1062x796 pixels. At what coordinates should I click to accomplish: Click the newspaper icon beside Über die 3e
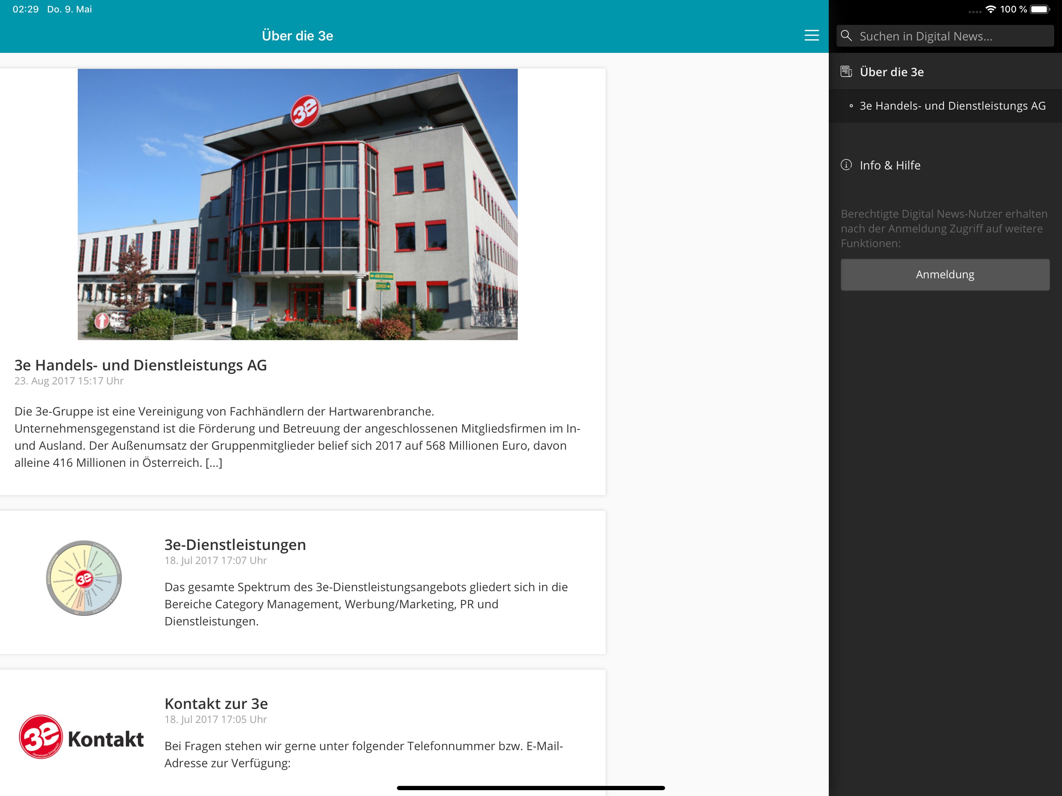coord(846,72)
